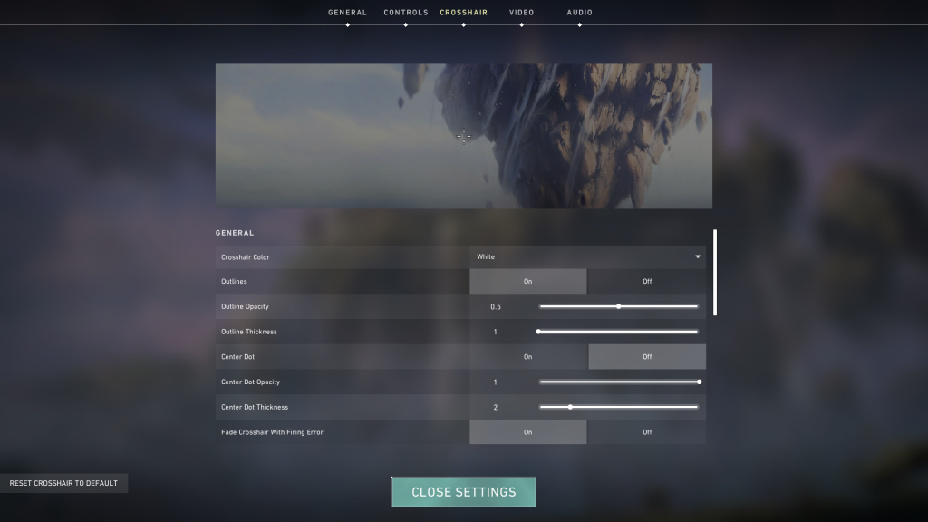Click the Outline Thickness slider handle
This screenshot has width=928, height=522.
[x=538, y=332]
